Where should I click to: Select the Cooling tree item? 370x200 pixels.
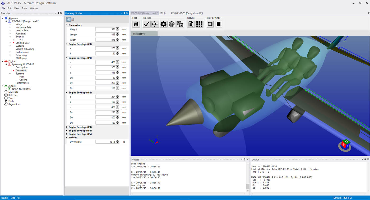pos(23,80)
